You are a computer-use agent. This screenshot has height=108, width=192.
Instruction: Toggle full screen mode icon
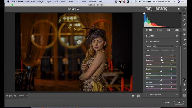(x=184, y=9)
